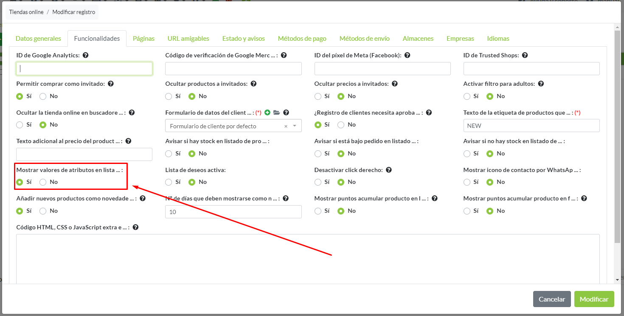Select No for Mostrar valores de atributos

[42, 182]
